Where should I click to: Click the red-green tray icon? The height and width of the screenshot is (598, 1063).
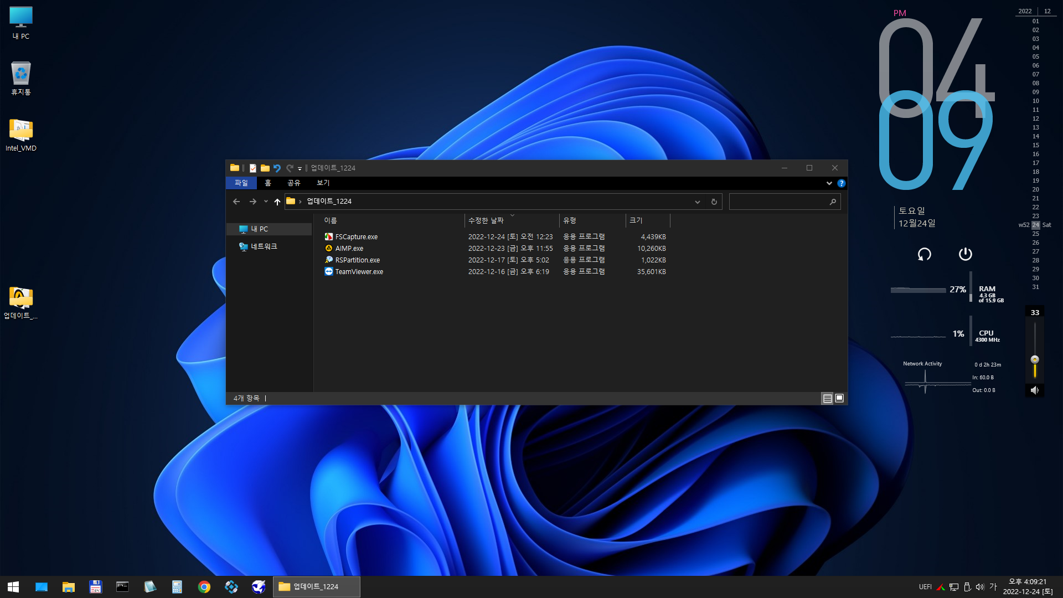[x=941, y=587]
